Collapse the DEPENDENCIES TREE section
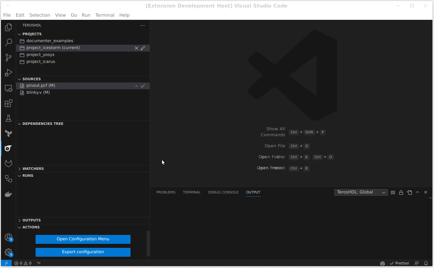 pyautogui.click(x=83, y=124)
